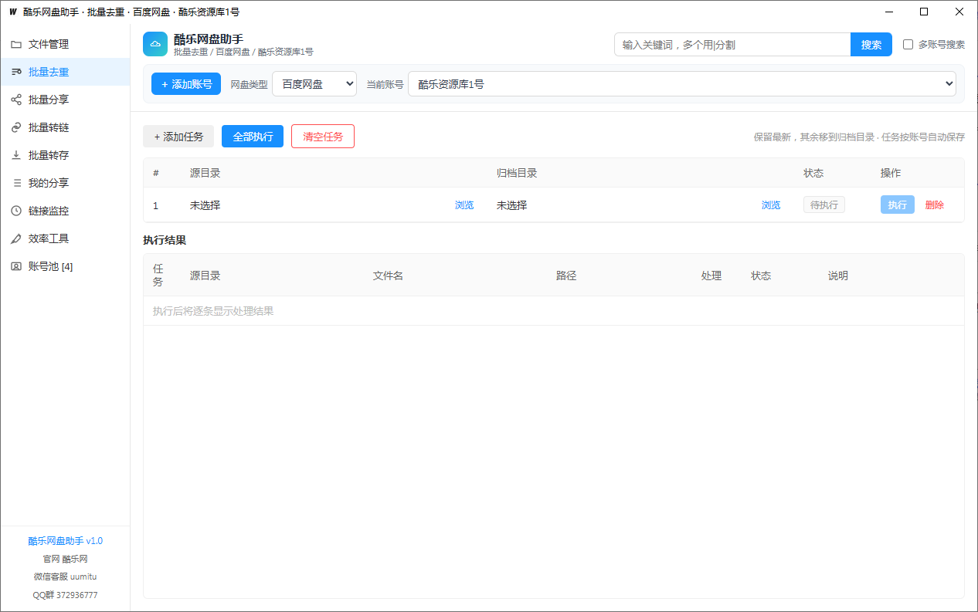Viewport: 978px width, 612px height.
Task: Maximize the application window
Action: [x=924, y=12]
